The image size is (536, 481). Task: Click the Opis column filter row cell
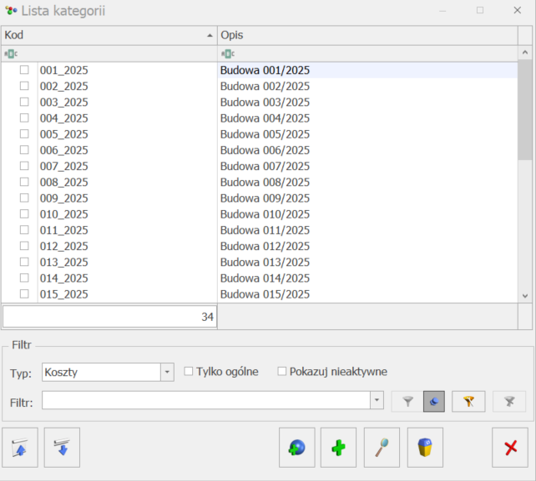[367, 53]
